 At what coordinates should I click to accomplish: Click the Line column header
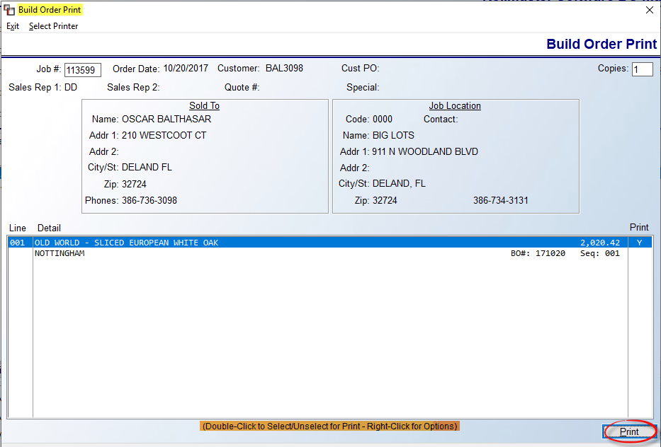17,228
